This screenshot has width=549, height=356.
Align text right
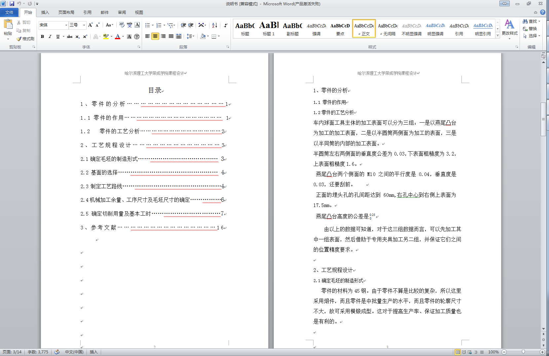163,36
